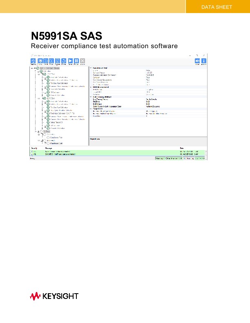Select the Link Training Preset property row
Screen dimensions: 250x323
click(x=148, y=99)
